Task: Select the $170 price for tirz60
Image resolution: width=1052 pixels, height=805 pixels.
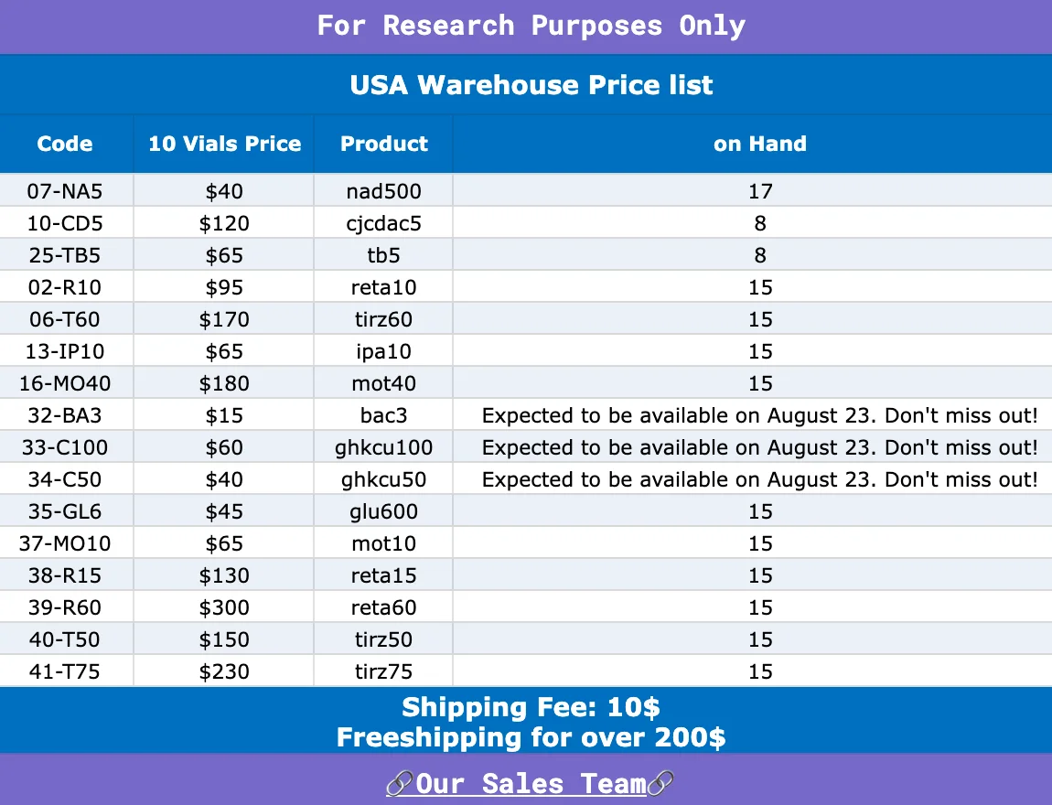Action: (224, 319)
